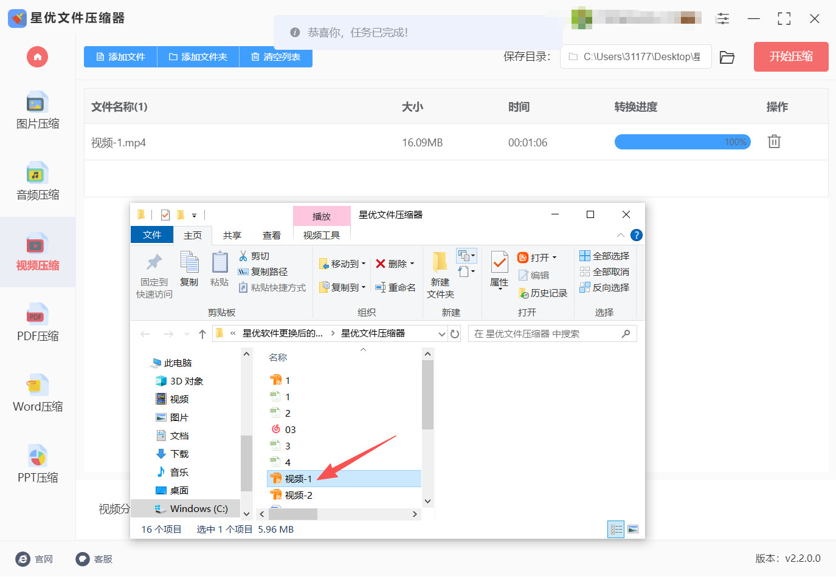Image resolution: width=836 pixels, height=577 pixels.
Task: Click the 100% conversion progress bar
Action: (x=683, y=142)
